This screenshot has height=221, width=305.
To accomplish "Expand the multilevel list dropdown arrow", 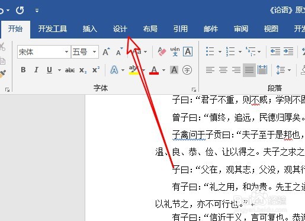I will (x=259, y=52).
